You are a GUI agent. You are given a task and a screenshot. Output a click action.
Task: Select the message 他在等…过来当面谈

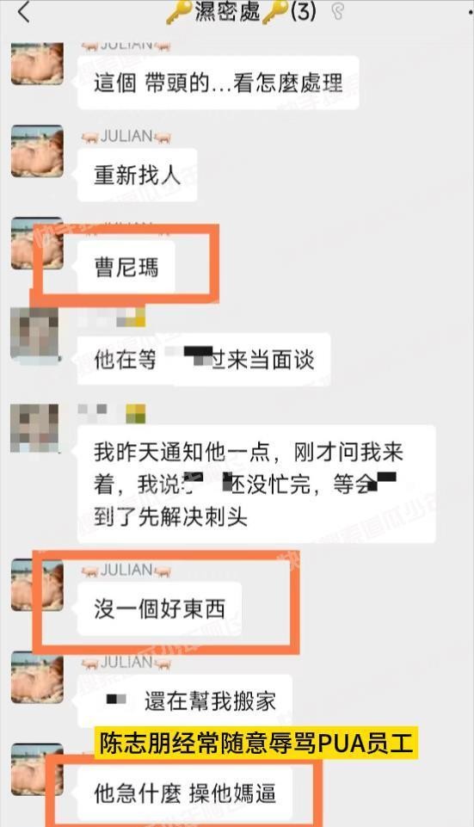click(x=204, y=360)
